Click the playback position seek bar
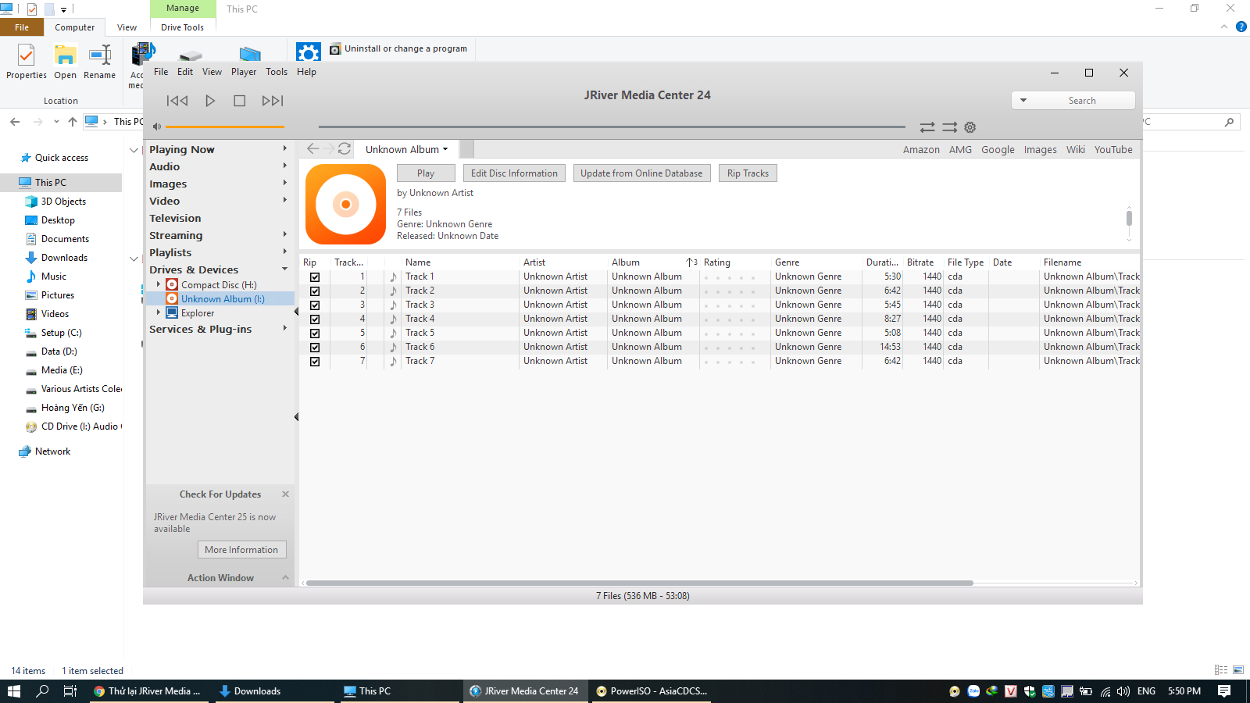1250x703 pixels. [612, 127]
